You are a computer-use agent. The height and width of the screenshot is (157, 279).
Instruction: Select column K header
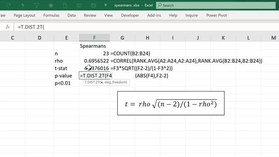click(x=223, y=38)
